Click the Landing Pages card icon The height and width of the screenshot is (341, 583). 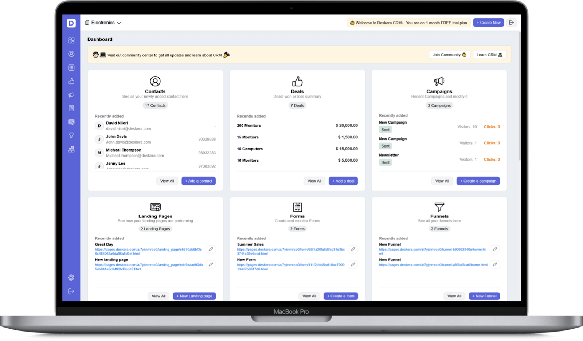pyautogui.click(x=155, y=207)
